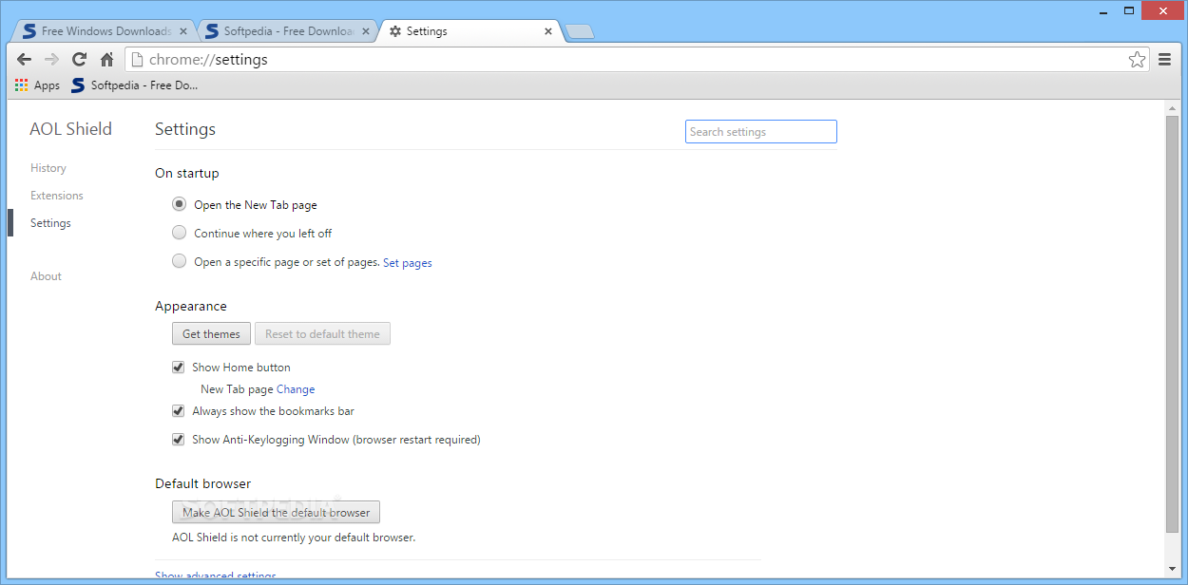Maximize the browser window

pos(1129,9)
